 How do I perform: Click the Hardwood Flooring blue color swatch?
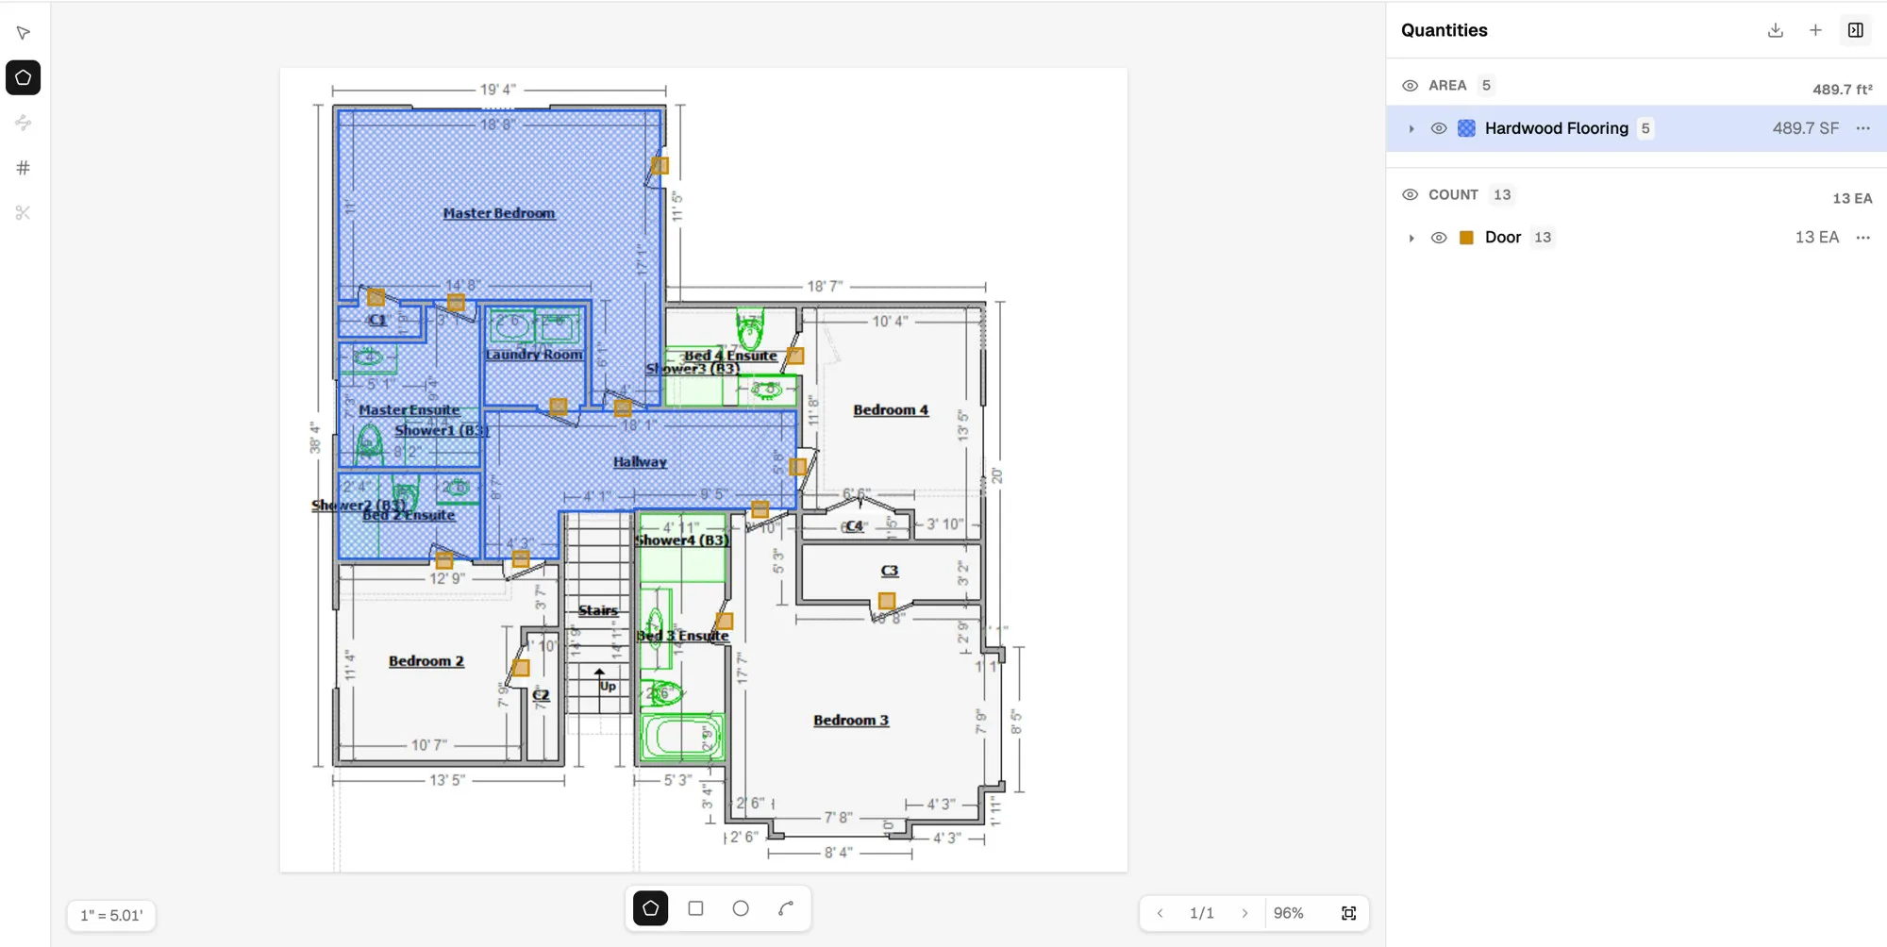(x=1467, y=128)
